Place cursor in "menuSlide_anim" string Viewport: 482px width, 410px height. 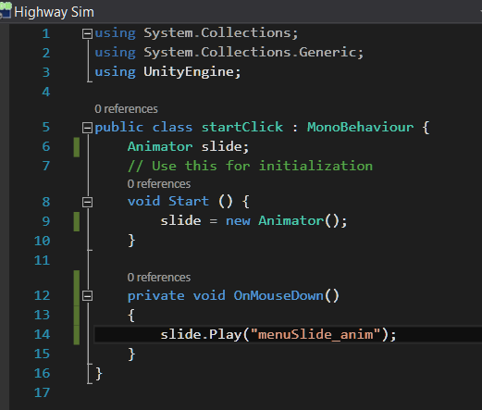pos(315,334)
